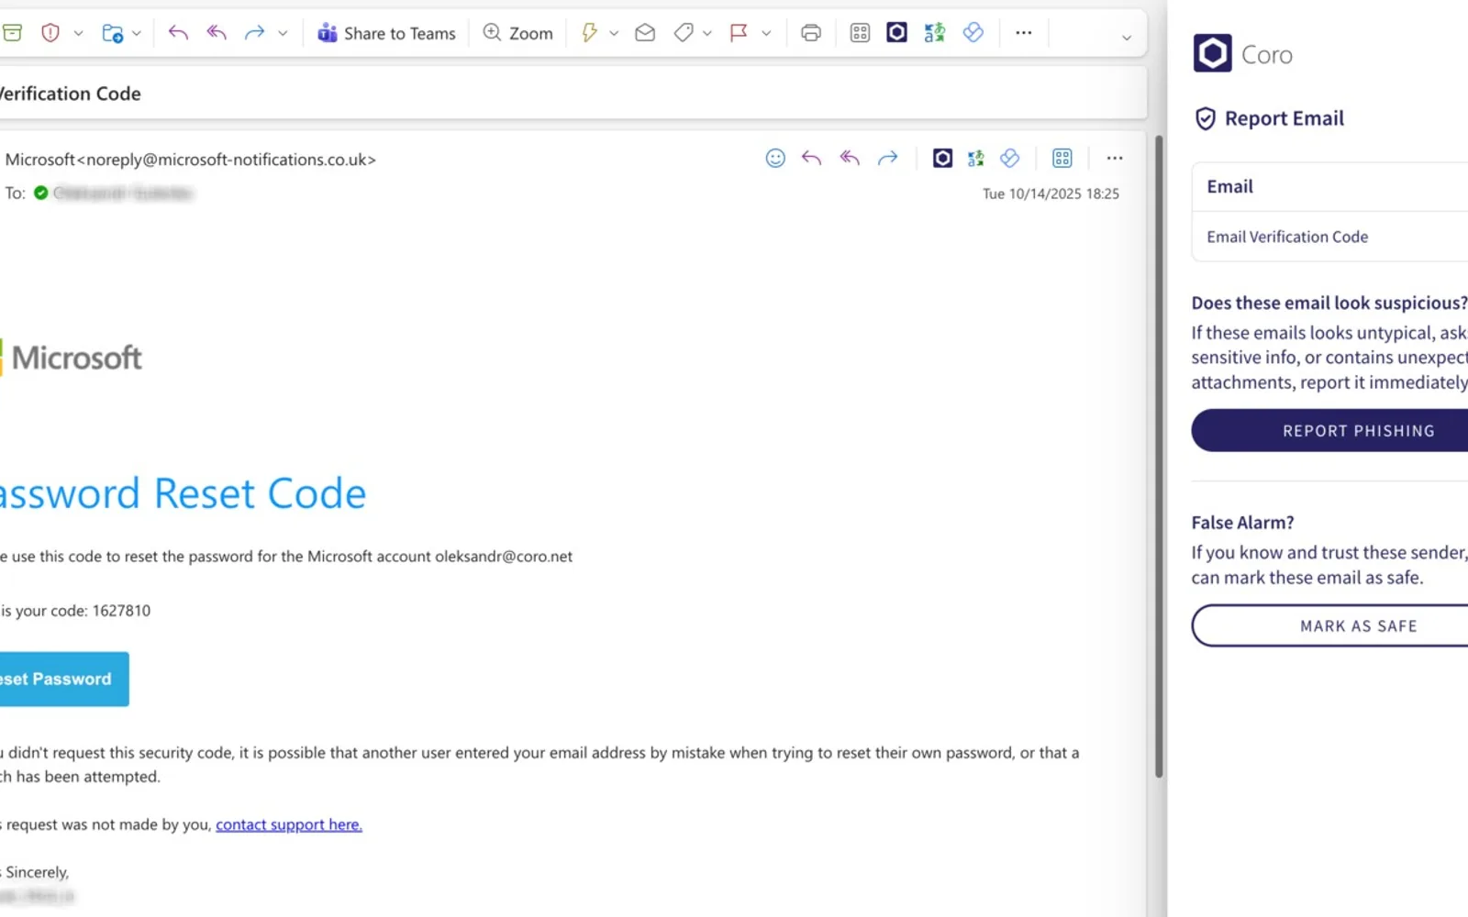Click the MARK AS SAFE button

(x=1329, y=625)
